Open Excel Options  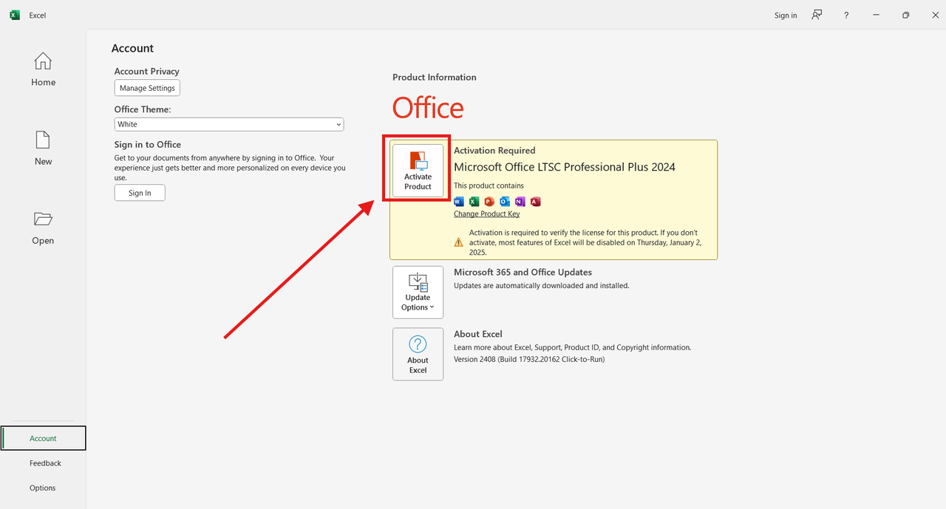pyautogui.click(x=43, y=488)
